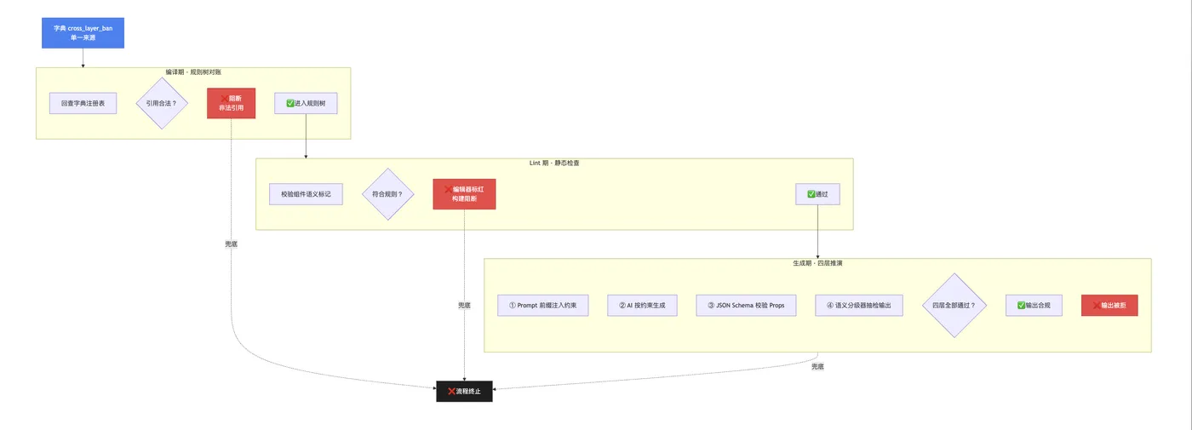Select the JSON Schema 校验 Props node
The height and width of the screenshot is (430, 1192).
pyautogui.click(x=746, y=306)
